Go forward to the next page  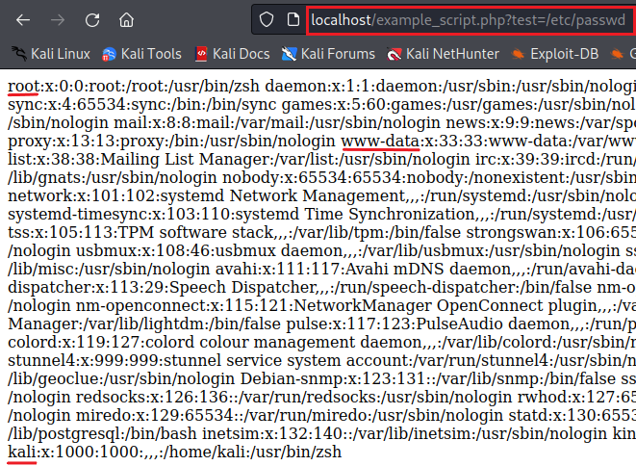pos(58,19)
